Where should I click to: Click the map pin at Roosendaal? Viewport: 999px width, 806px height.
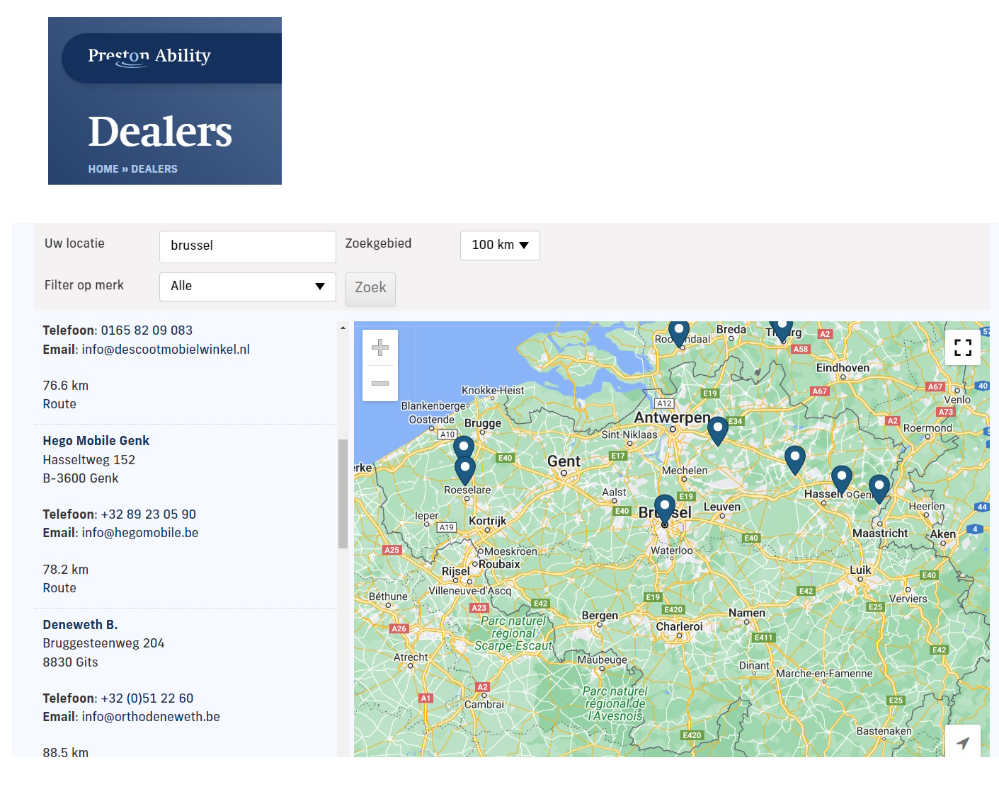coord(679,331)
